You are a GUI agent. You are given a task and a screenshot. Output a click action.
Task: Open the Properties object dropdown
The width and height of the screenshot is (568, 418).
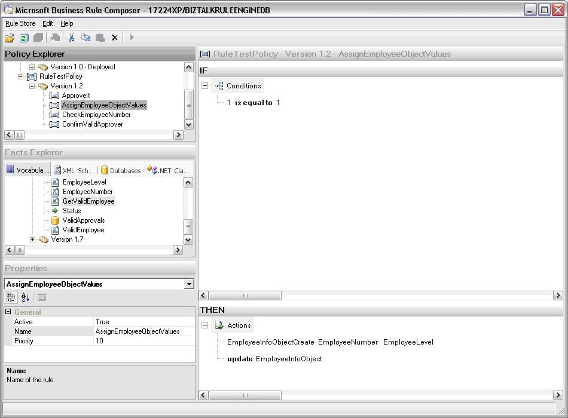[189, 284]
